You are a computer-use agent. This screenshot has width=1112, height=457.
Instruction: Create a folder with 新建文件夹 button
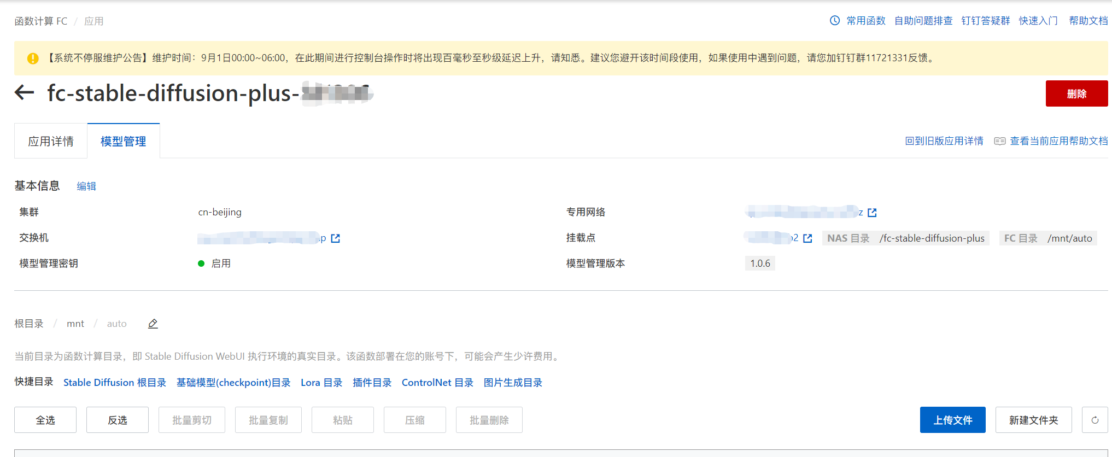pos(1034,420)
